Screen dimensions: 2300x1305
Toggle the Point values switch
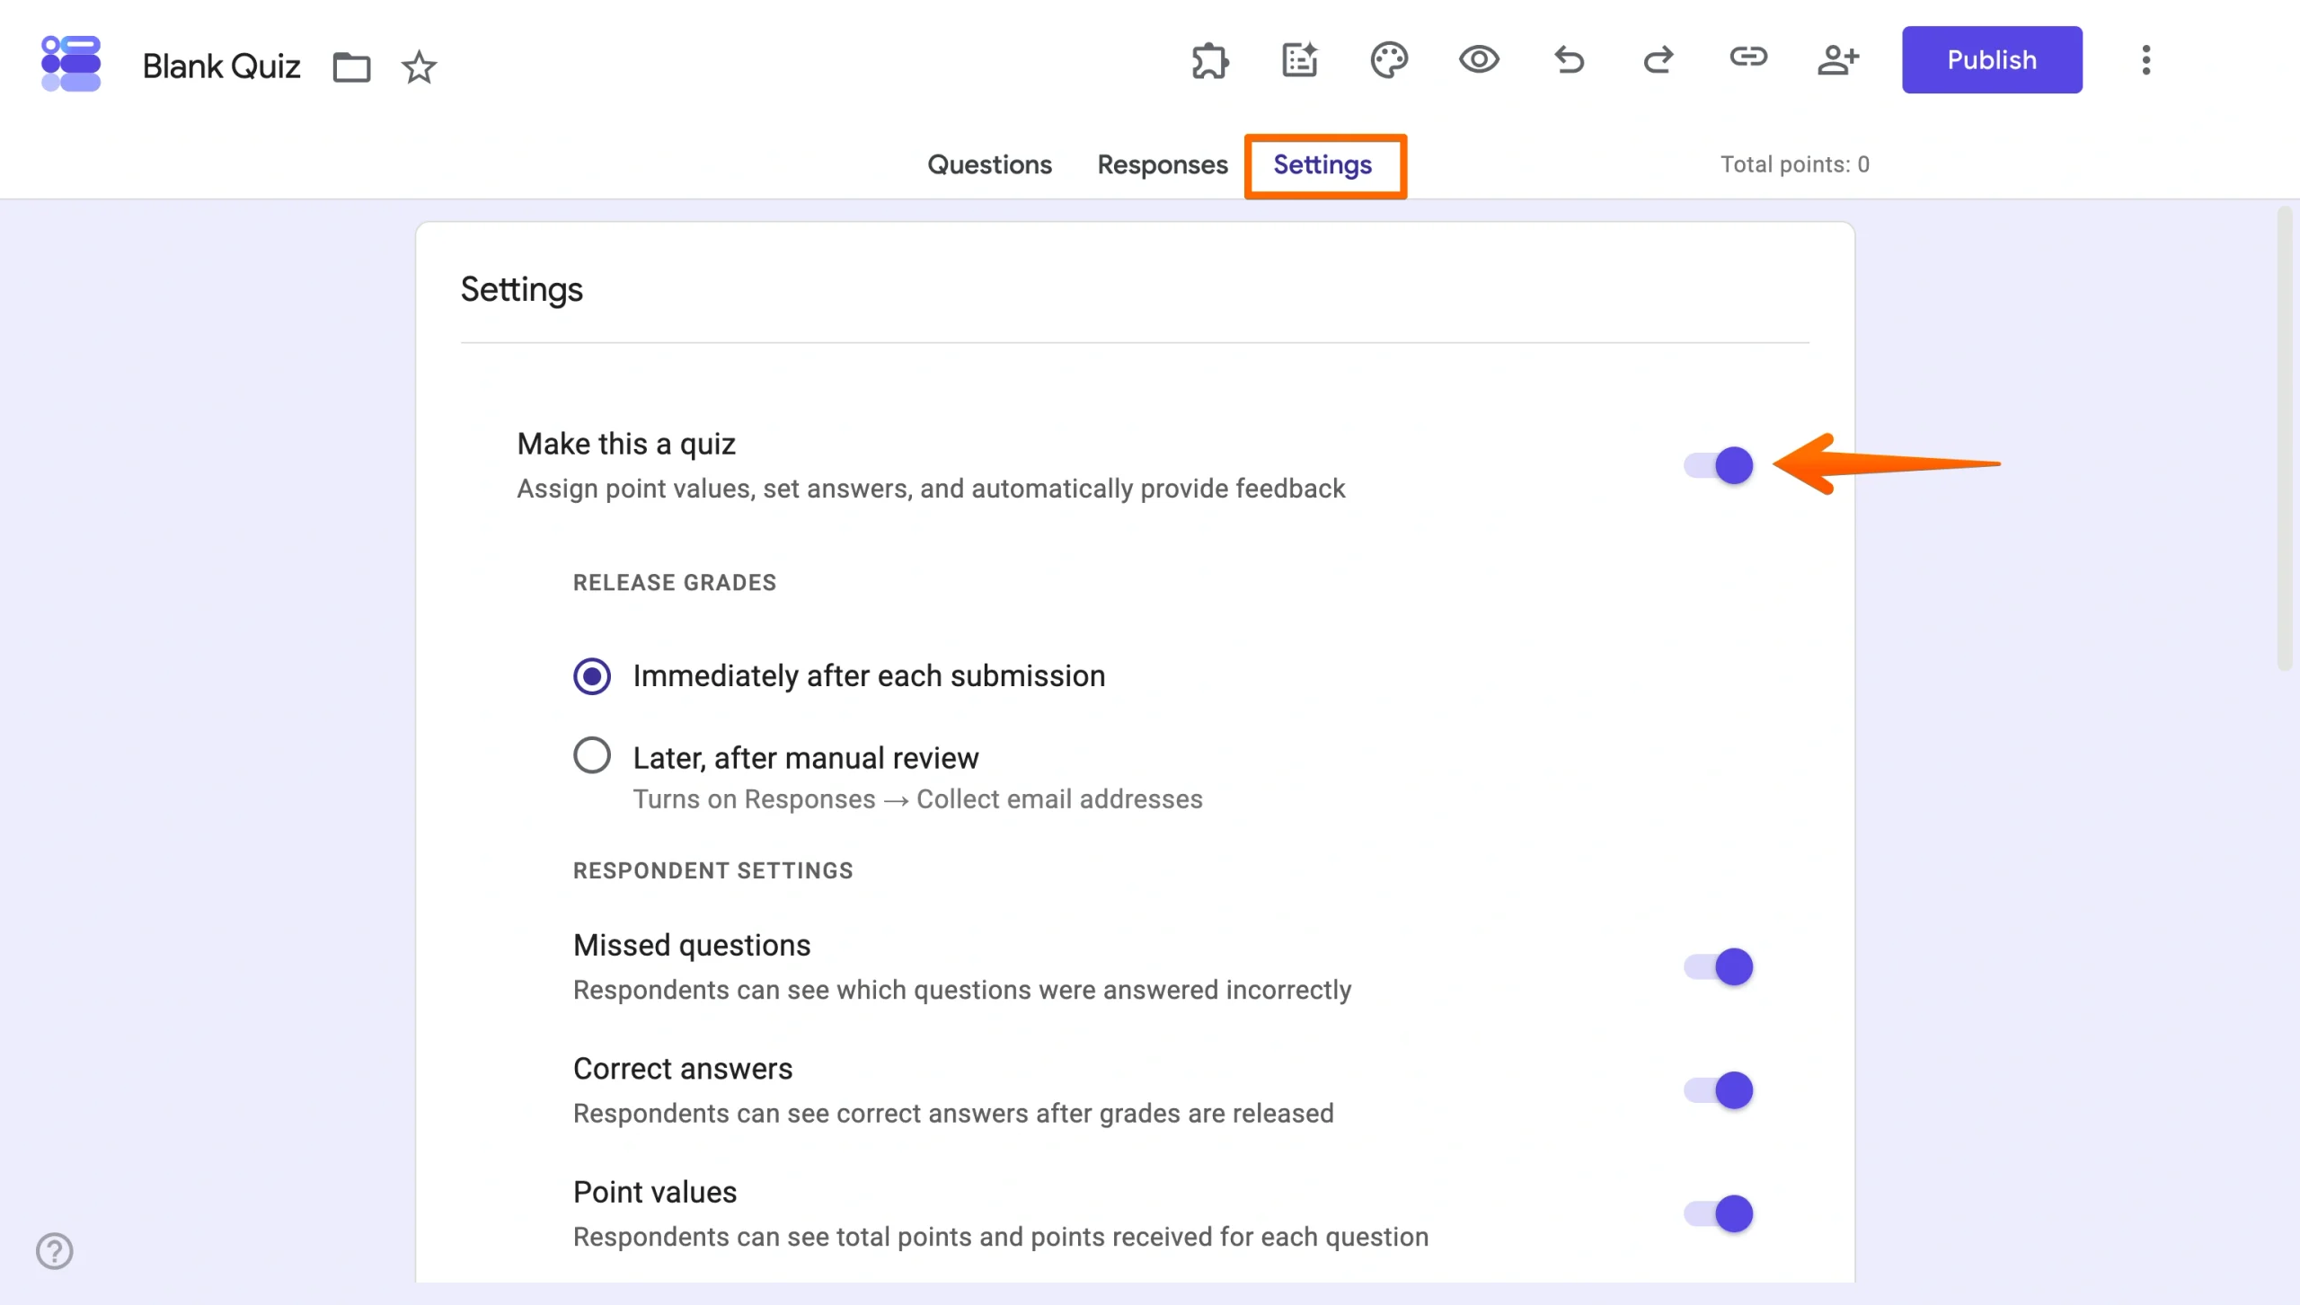coord(1719,1214)
